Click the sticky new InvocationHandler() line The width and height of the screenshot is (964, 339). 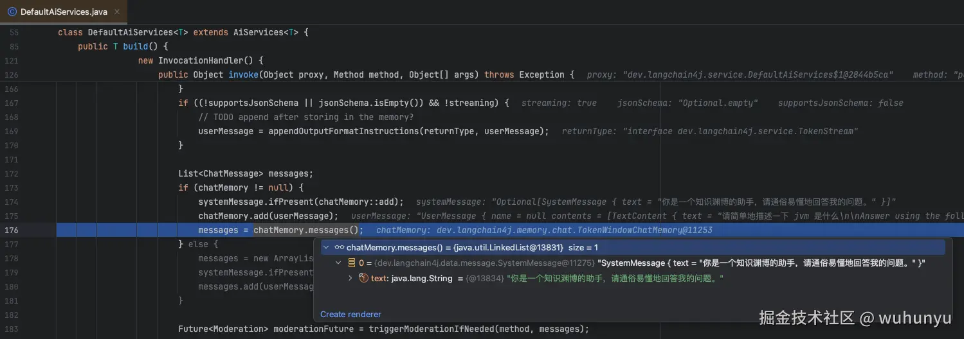pyautogui.click(x=201, y=60)
